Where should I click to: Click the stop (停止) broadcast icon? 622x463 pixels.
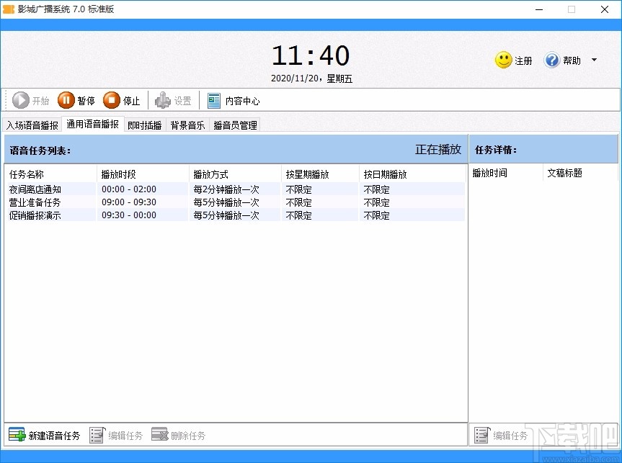tap(110, 100)
